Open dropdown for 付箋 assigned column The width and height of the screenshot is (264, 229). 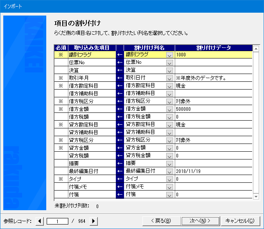pos(169,194)
